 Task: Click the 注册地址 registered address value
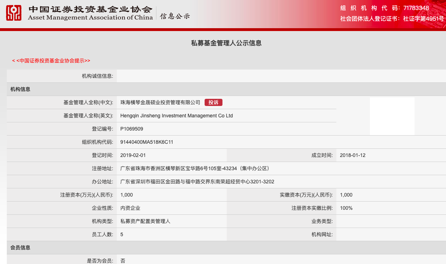pyautogui.click(x=194, y=168)
